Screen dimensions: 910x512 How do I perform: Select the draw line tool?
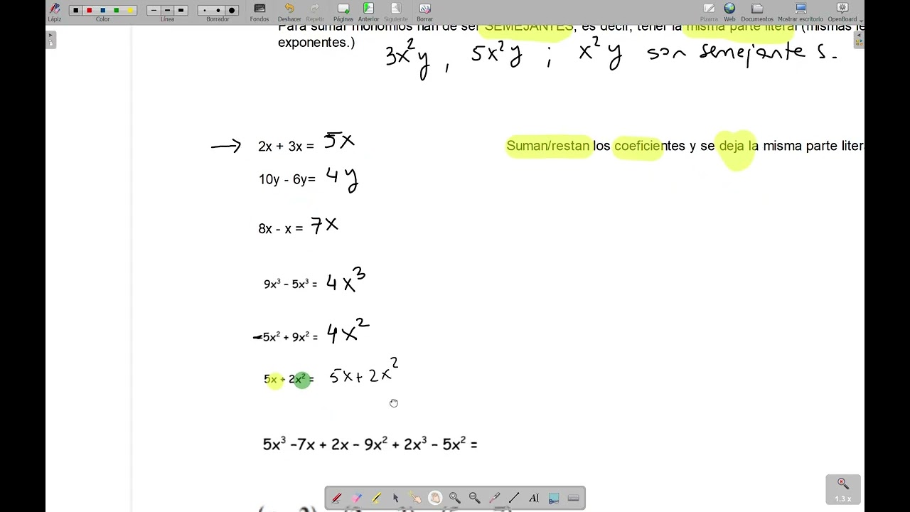pos(514,498)
